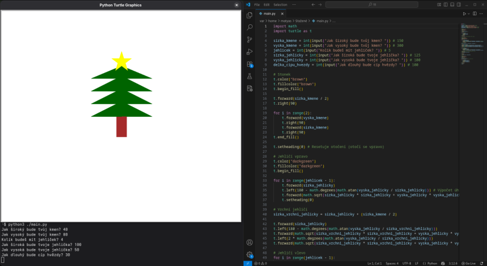This screenshot has height=266, width=487.
Task: Open the Run and Debug view
Action: click(250, 52)
